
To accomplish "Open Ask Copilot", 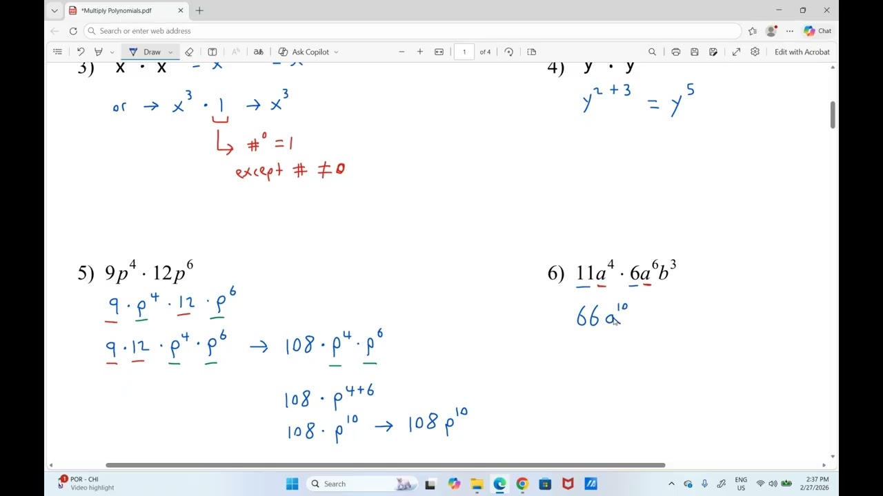I will coord(304,52).
